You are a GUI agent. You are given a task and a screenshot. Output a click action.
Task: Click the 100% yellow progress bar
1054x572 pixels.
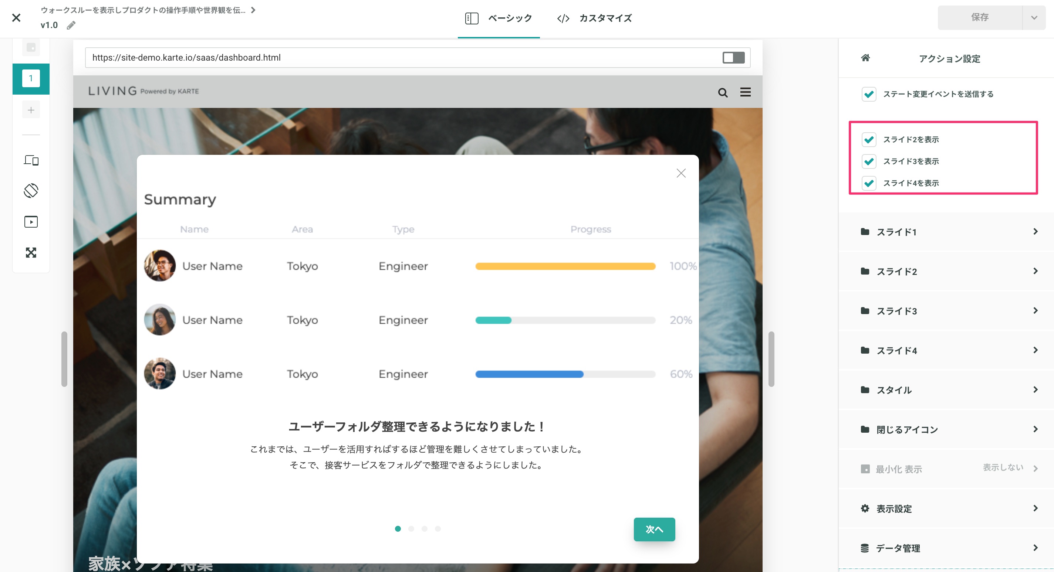coord(565,266)
